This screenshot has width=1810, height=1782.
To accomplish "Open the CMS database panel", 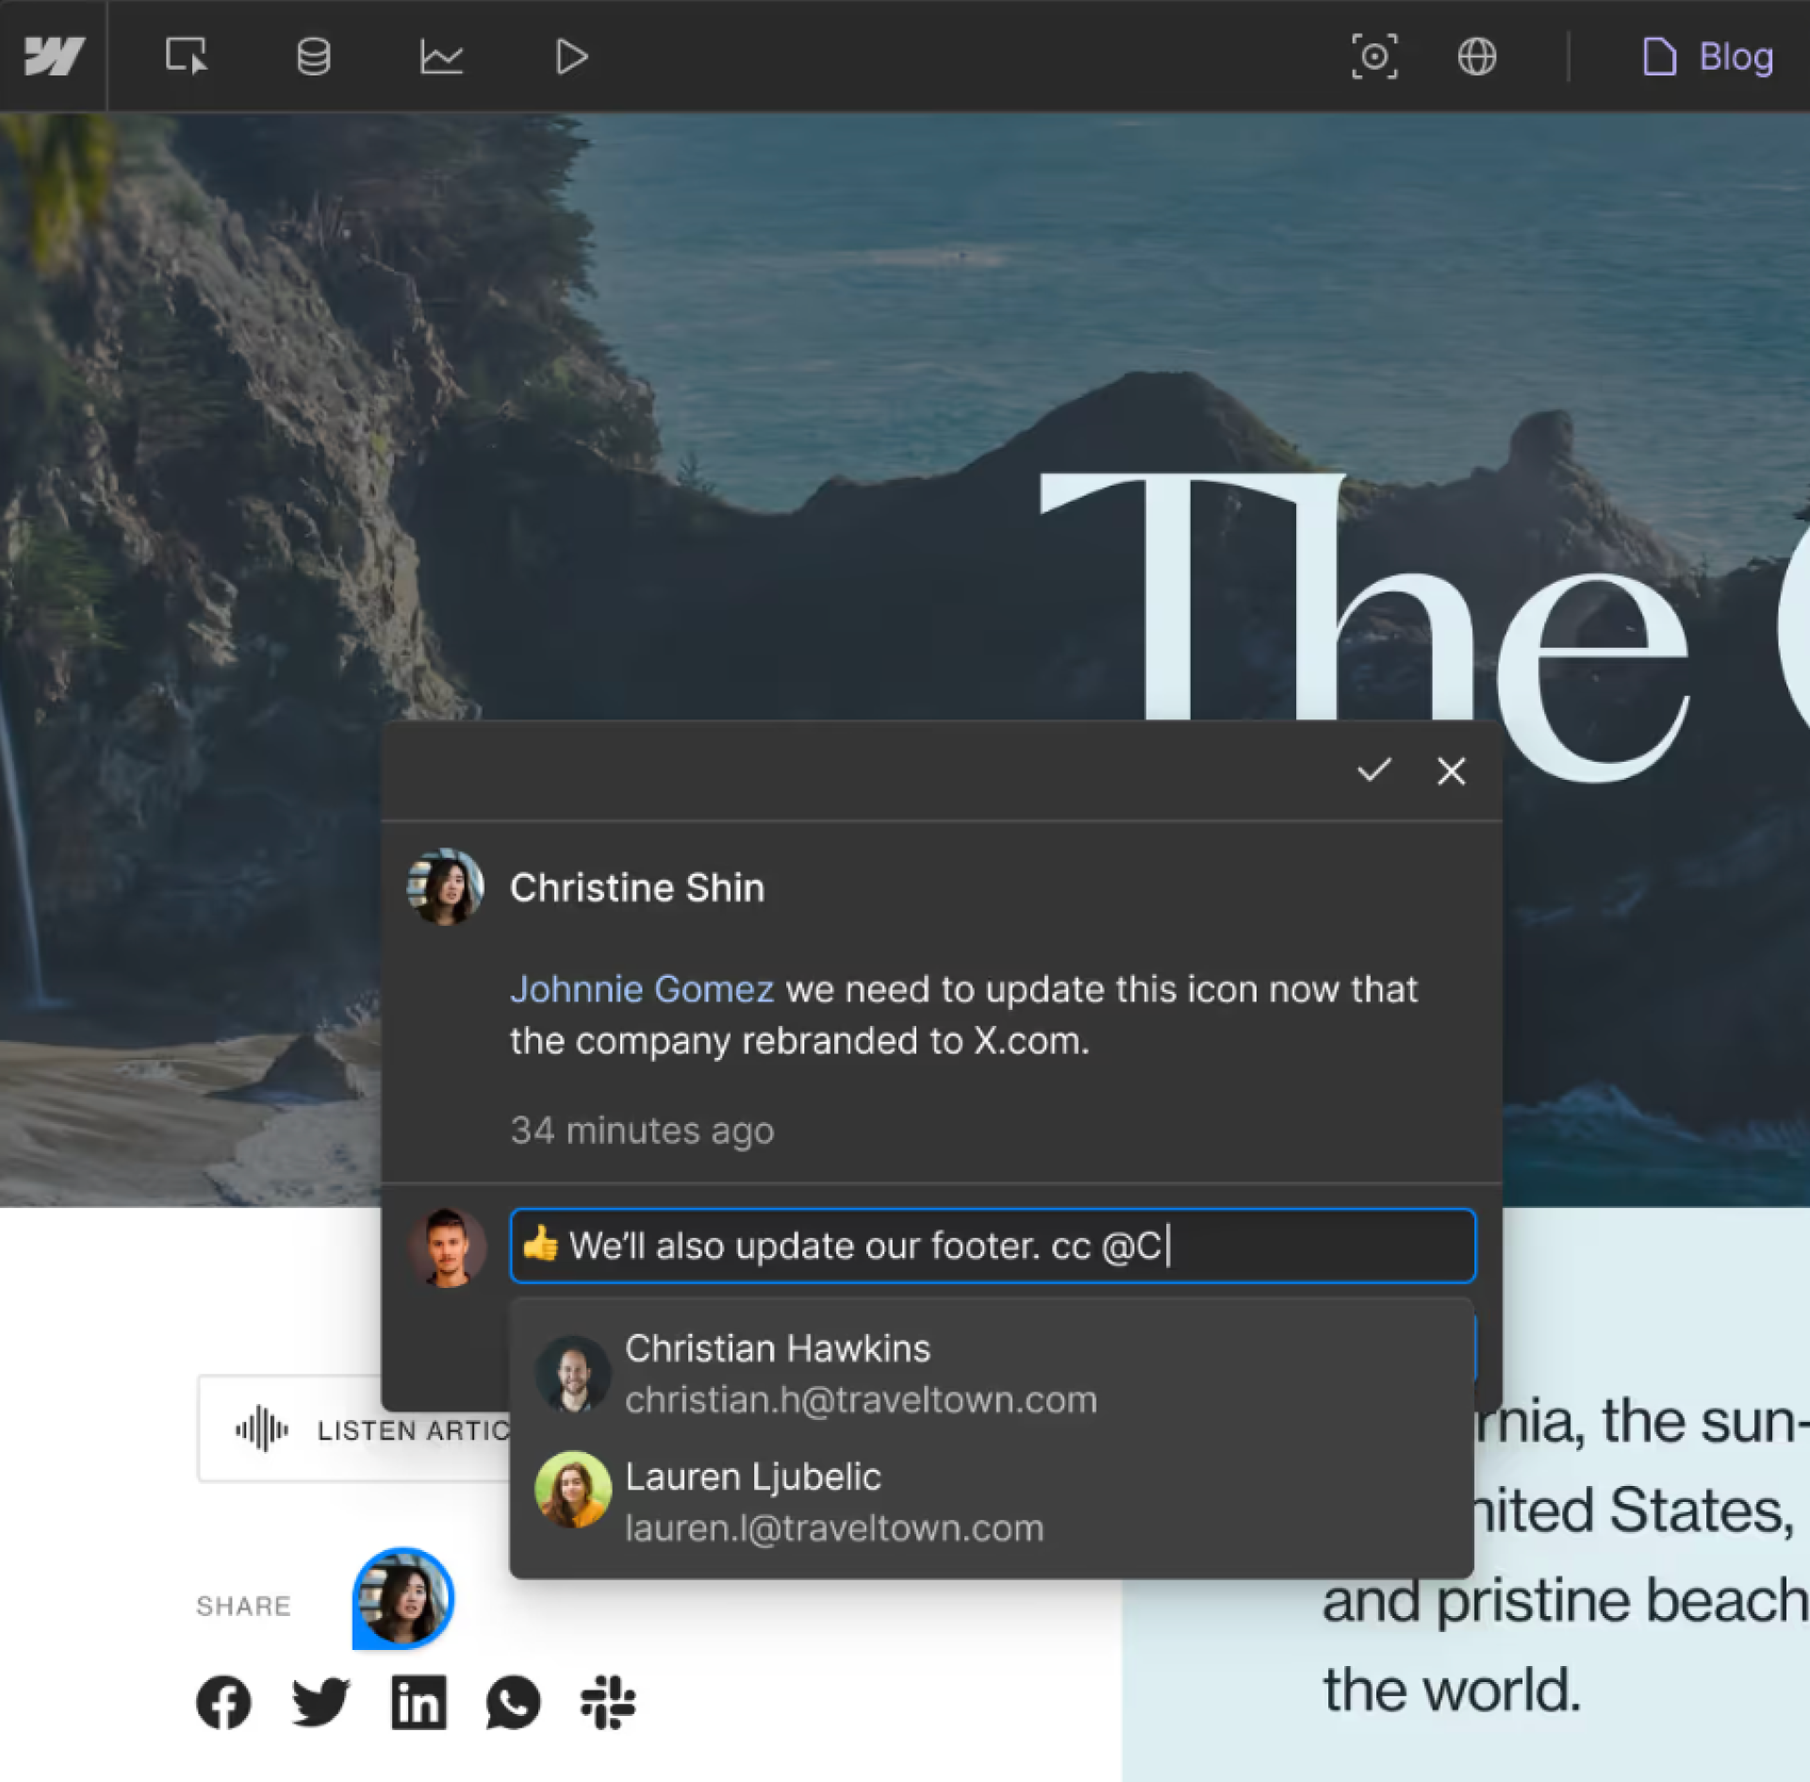I will point(313,57).
